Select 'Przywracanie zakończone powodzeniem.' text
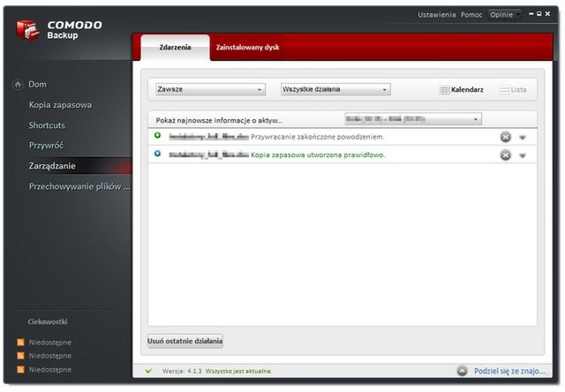Image resolution: width=565 pixels, height=392 pixels. click(318, 137)
